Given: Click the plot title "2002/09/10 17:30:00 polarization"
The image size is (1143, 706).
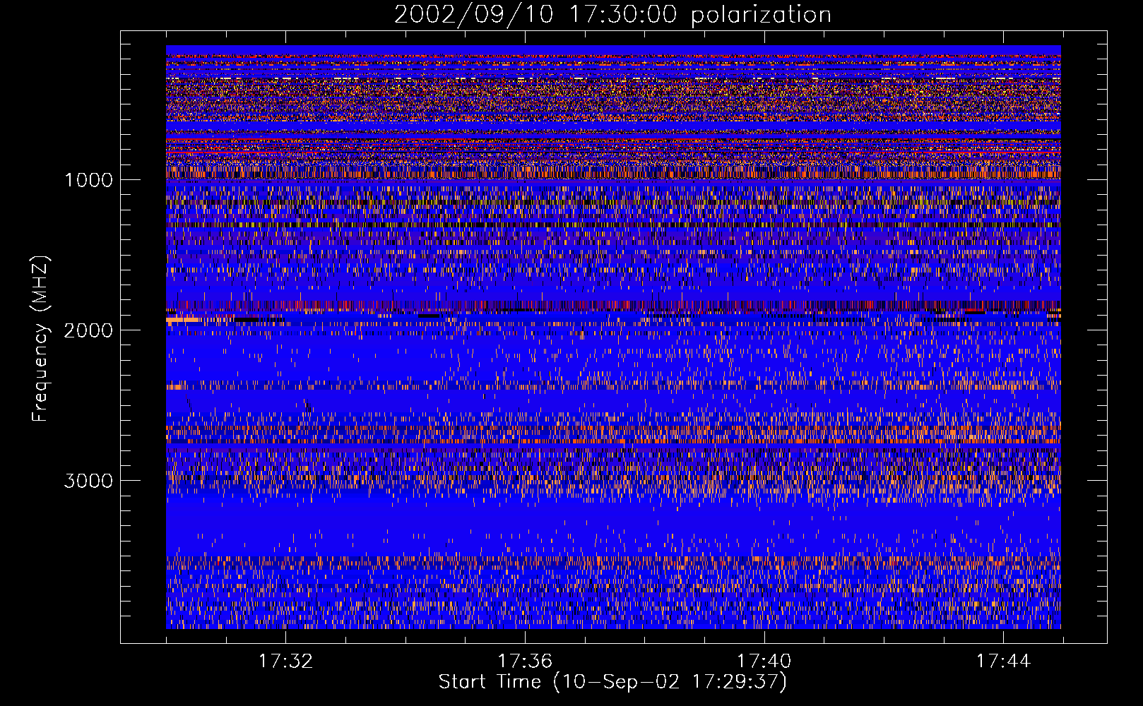Looking at the screenshot, I should click(612, 15).
